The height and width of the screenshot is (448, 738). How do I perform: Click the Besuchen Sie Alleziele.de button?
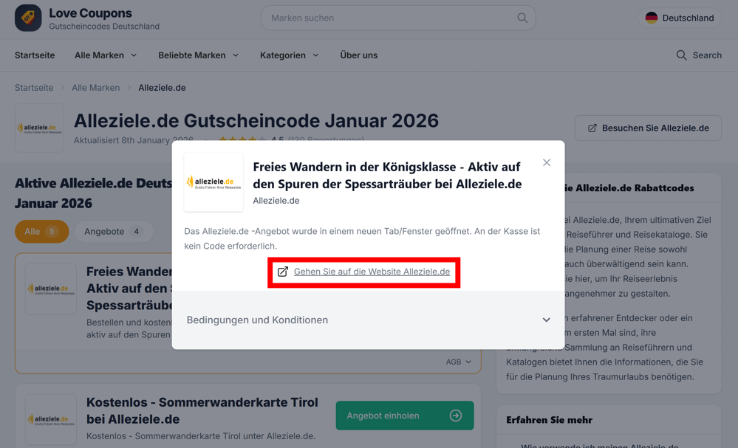(648, 128)
